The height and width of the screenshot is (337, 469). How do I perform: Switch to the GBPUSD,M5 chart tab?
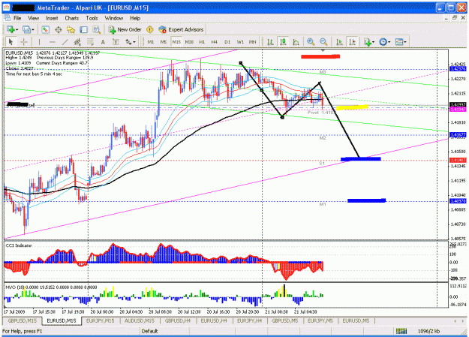(x=284, y=320)
